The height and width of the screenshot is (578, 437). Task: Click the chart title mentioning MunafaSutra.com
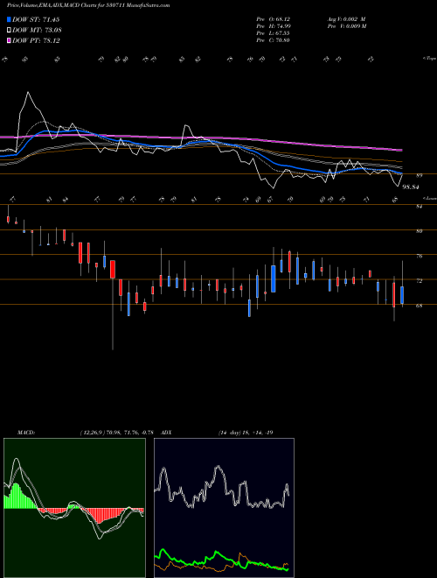(88, 6)
